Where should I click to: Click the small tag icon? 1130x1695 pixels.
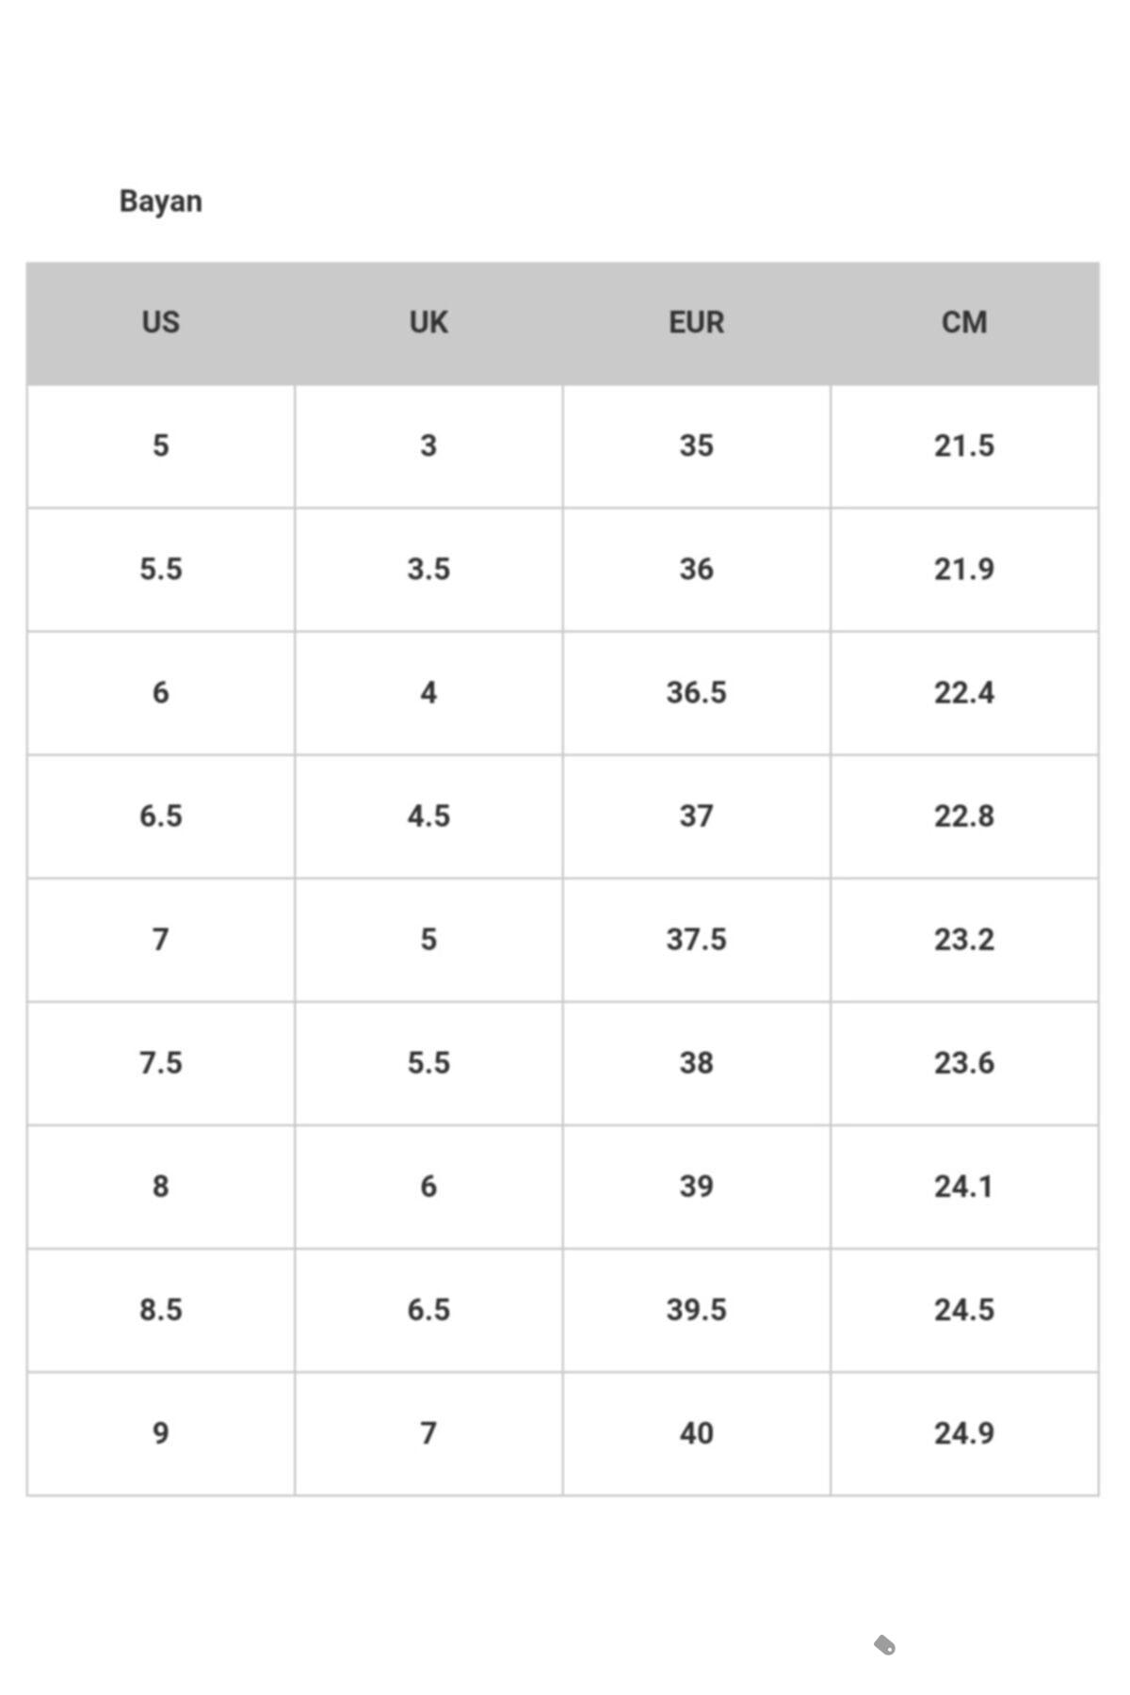[884, 1645]
